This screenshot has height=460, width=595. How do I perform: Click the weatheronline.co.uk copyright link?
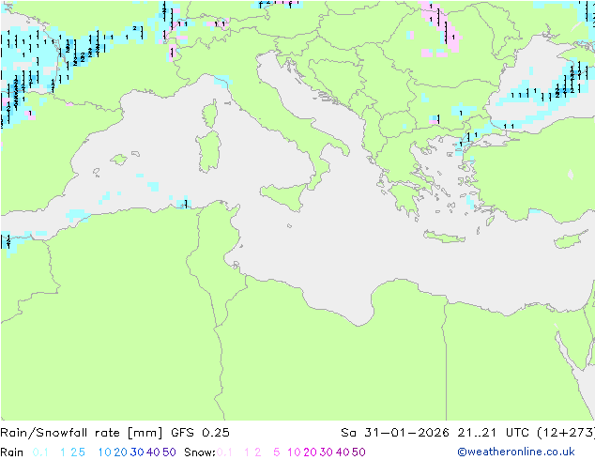pyautogui.click(x=516, y=452)
